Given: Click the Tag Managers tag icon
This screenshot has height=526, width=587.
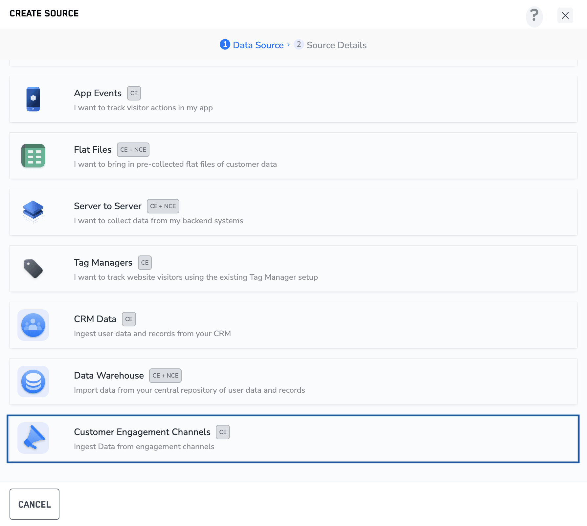Looking at the screenshot, I should (33, 269).
